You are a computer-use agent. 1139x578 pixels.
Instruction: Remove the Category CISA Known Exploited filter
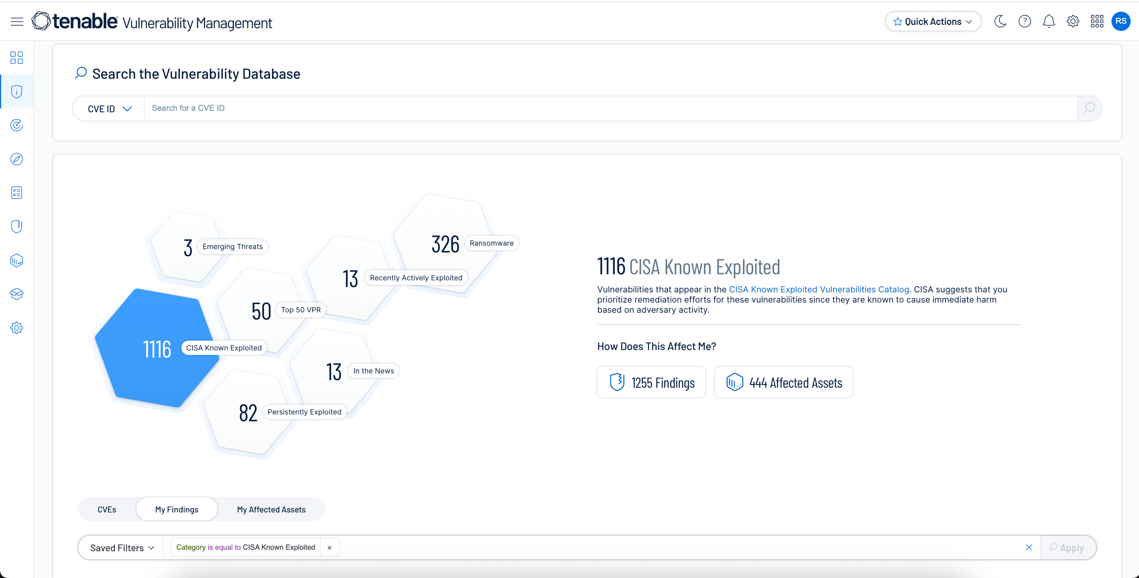(x=329, y=547)
